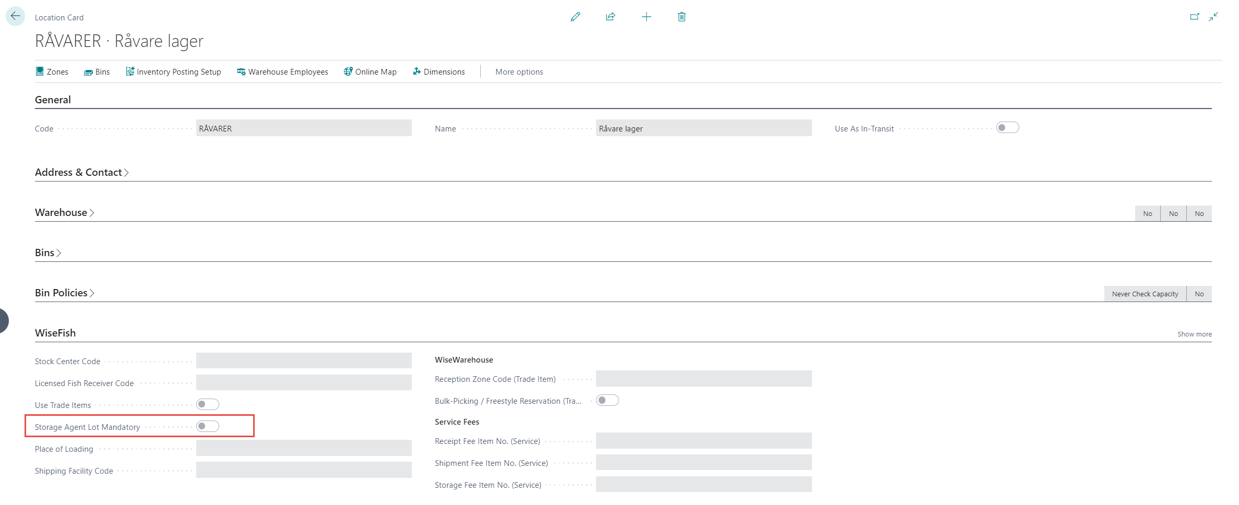The height and width of the screenshot is (505, 1239).
Task: Click the trash delete icon
Action: coord(682,17)
